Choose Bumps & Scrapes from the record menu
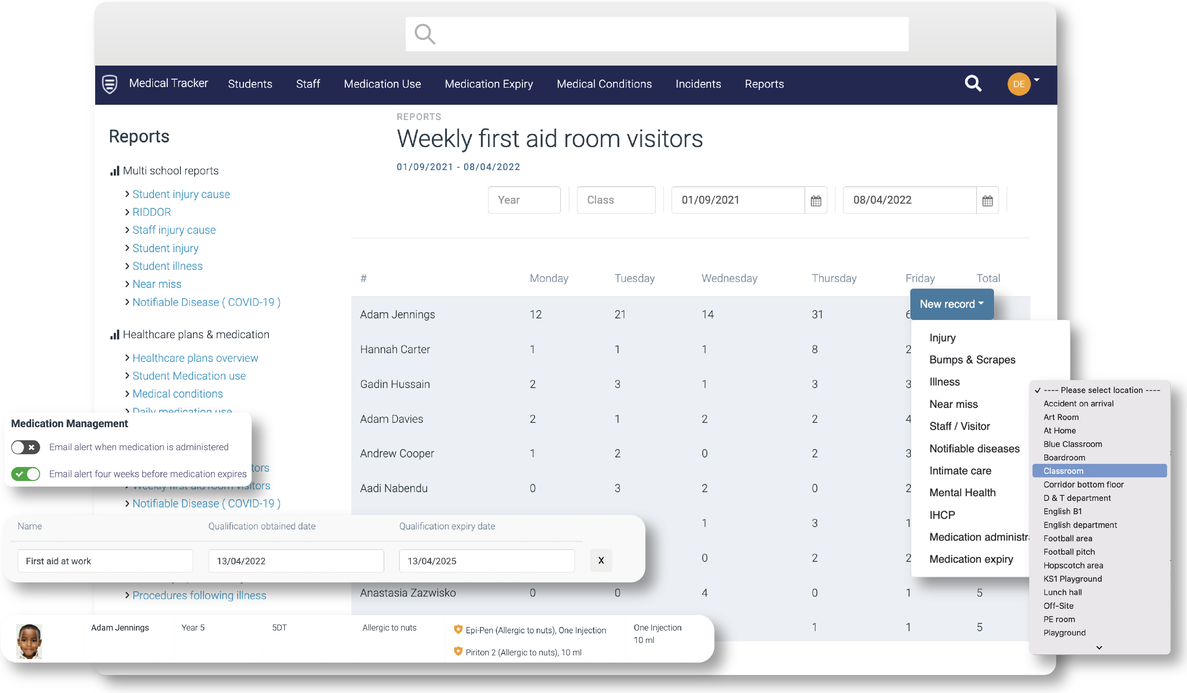 pos(972,359)
